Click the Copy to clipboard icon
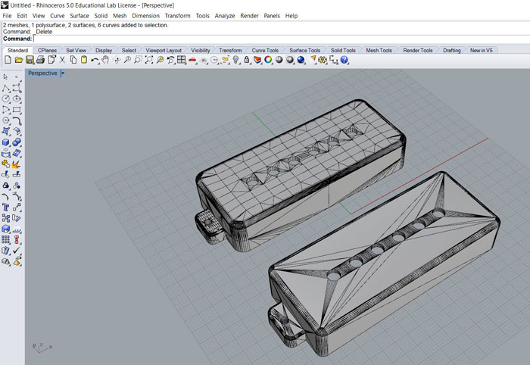The width and height of the screenshot is (530, 365). click(x=73, y=60)
